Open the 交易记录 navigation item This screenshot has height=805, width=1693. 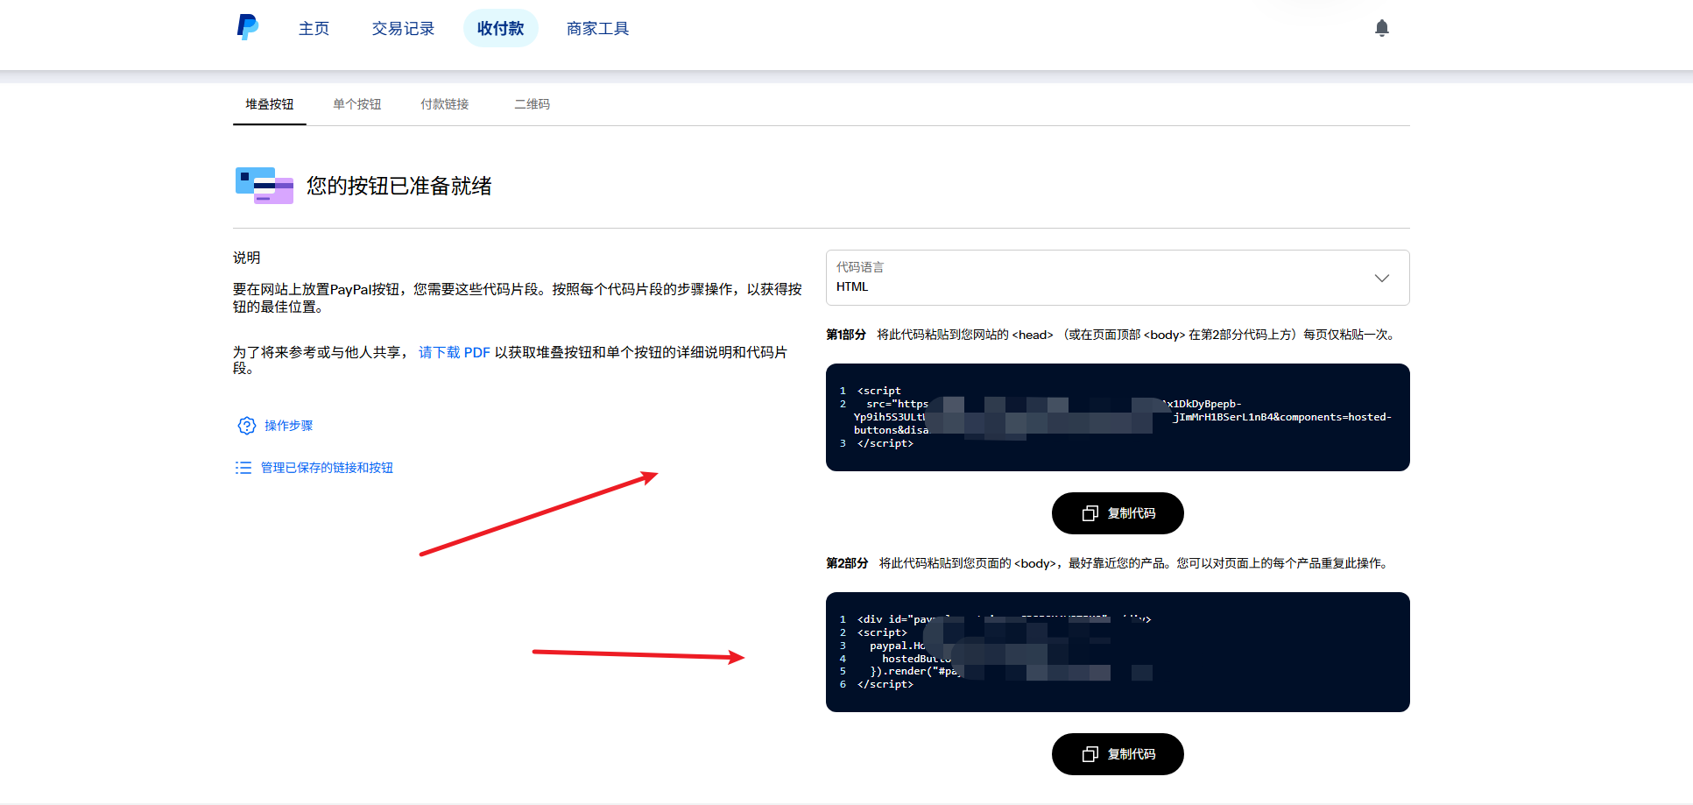pyautogui.click(x=403, y=28)
